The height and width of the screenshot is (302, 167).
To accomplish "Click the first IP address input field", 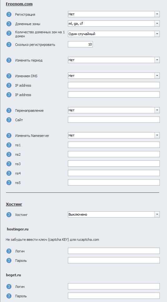I will (x=114, y=85).
